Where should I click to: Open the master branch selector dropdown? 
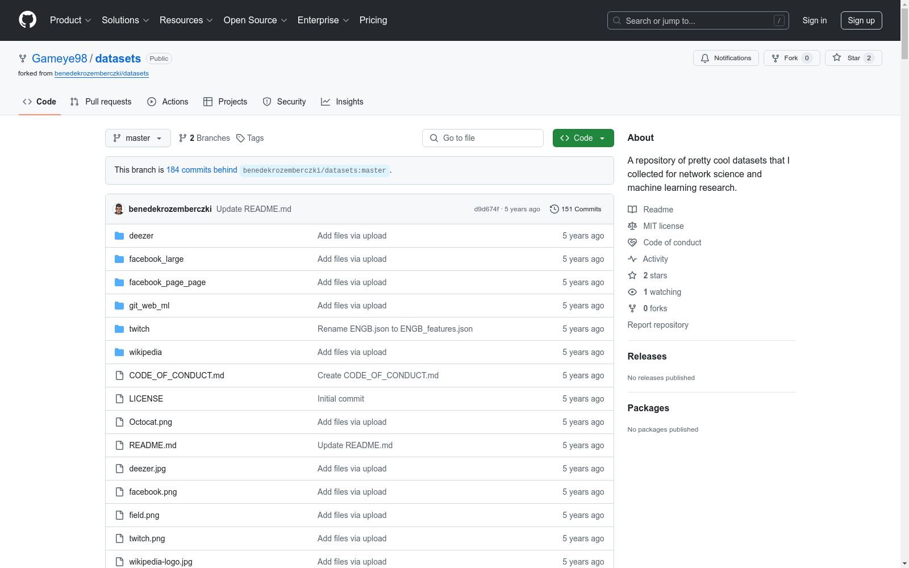(138, 138)
